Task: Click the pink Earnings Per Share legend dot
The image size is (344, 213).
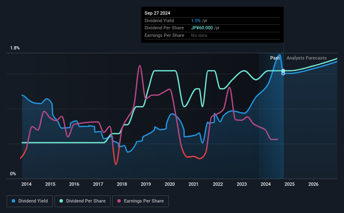Action: click(x=119, y=201)
